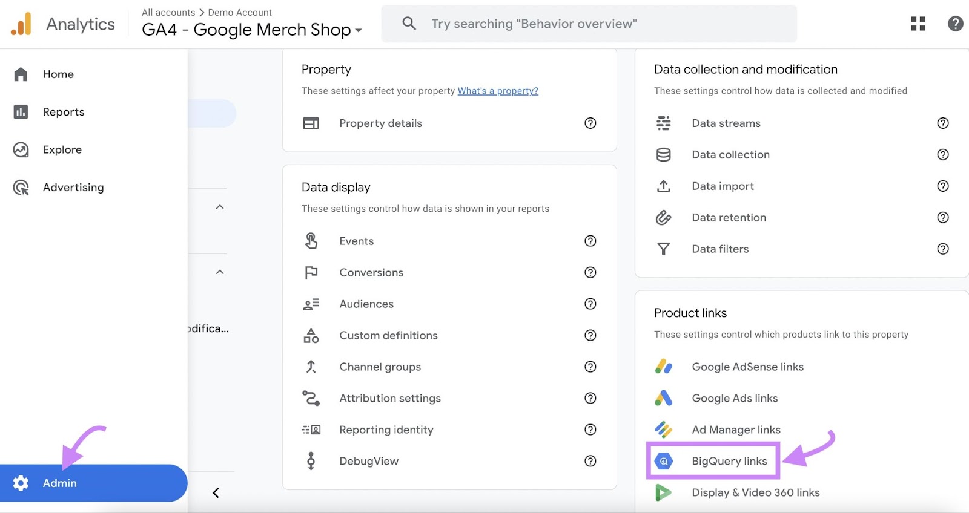969x513 pixels.
Task: Click the Events touch icon
Action: click(x=311, y=241)
